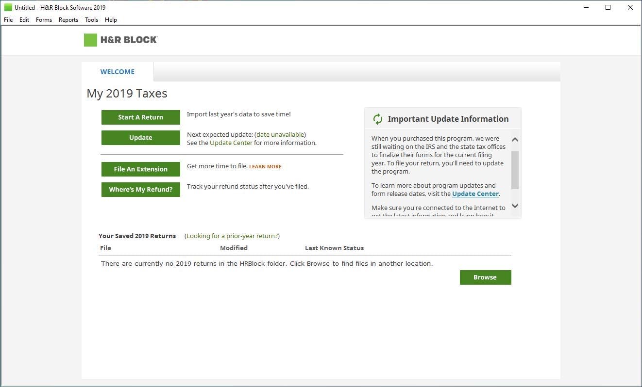Open the Reports menu
The height and width of the screenshot is (387, 642).
68,20
